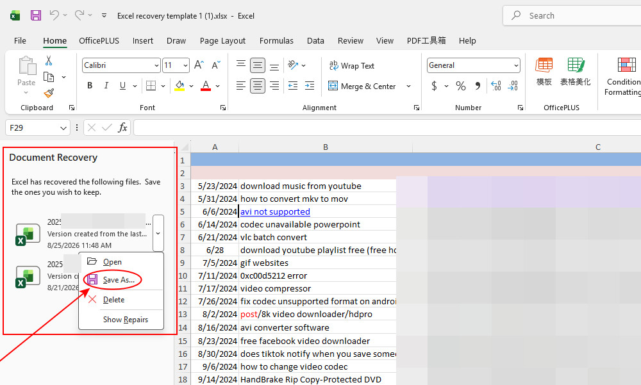This screenshot has height=385, width=641.
Task: Switch to the Formulas tab
Action: click(276, 40)
